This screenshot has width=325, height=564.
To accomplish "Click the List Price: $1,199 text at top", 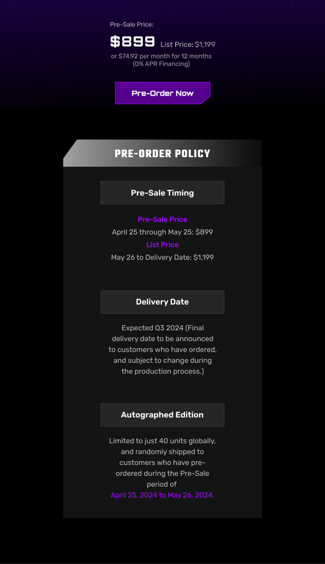I will pos(188,44).
